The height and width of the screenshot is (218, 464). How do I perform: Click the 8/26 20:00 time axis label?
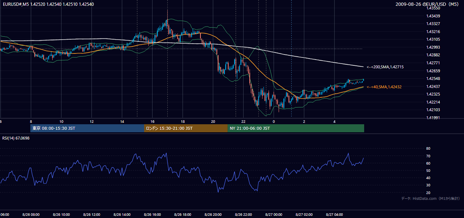click(213, 214)
